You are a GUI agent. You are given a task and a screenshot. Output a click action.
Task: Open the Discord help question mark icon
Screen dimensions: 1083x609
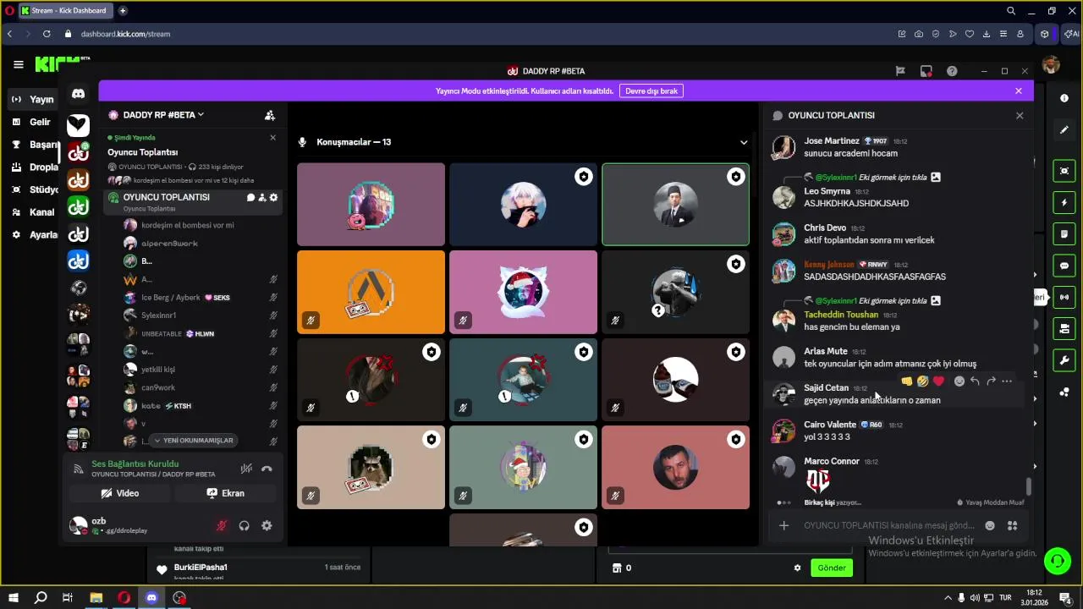952,71
